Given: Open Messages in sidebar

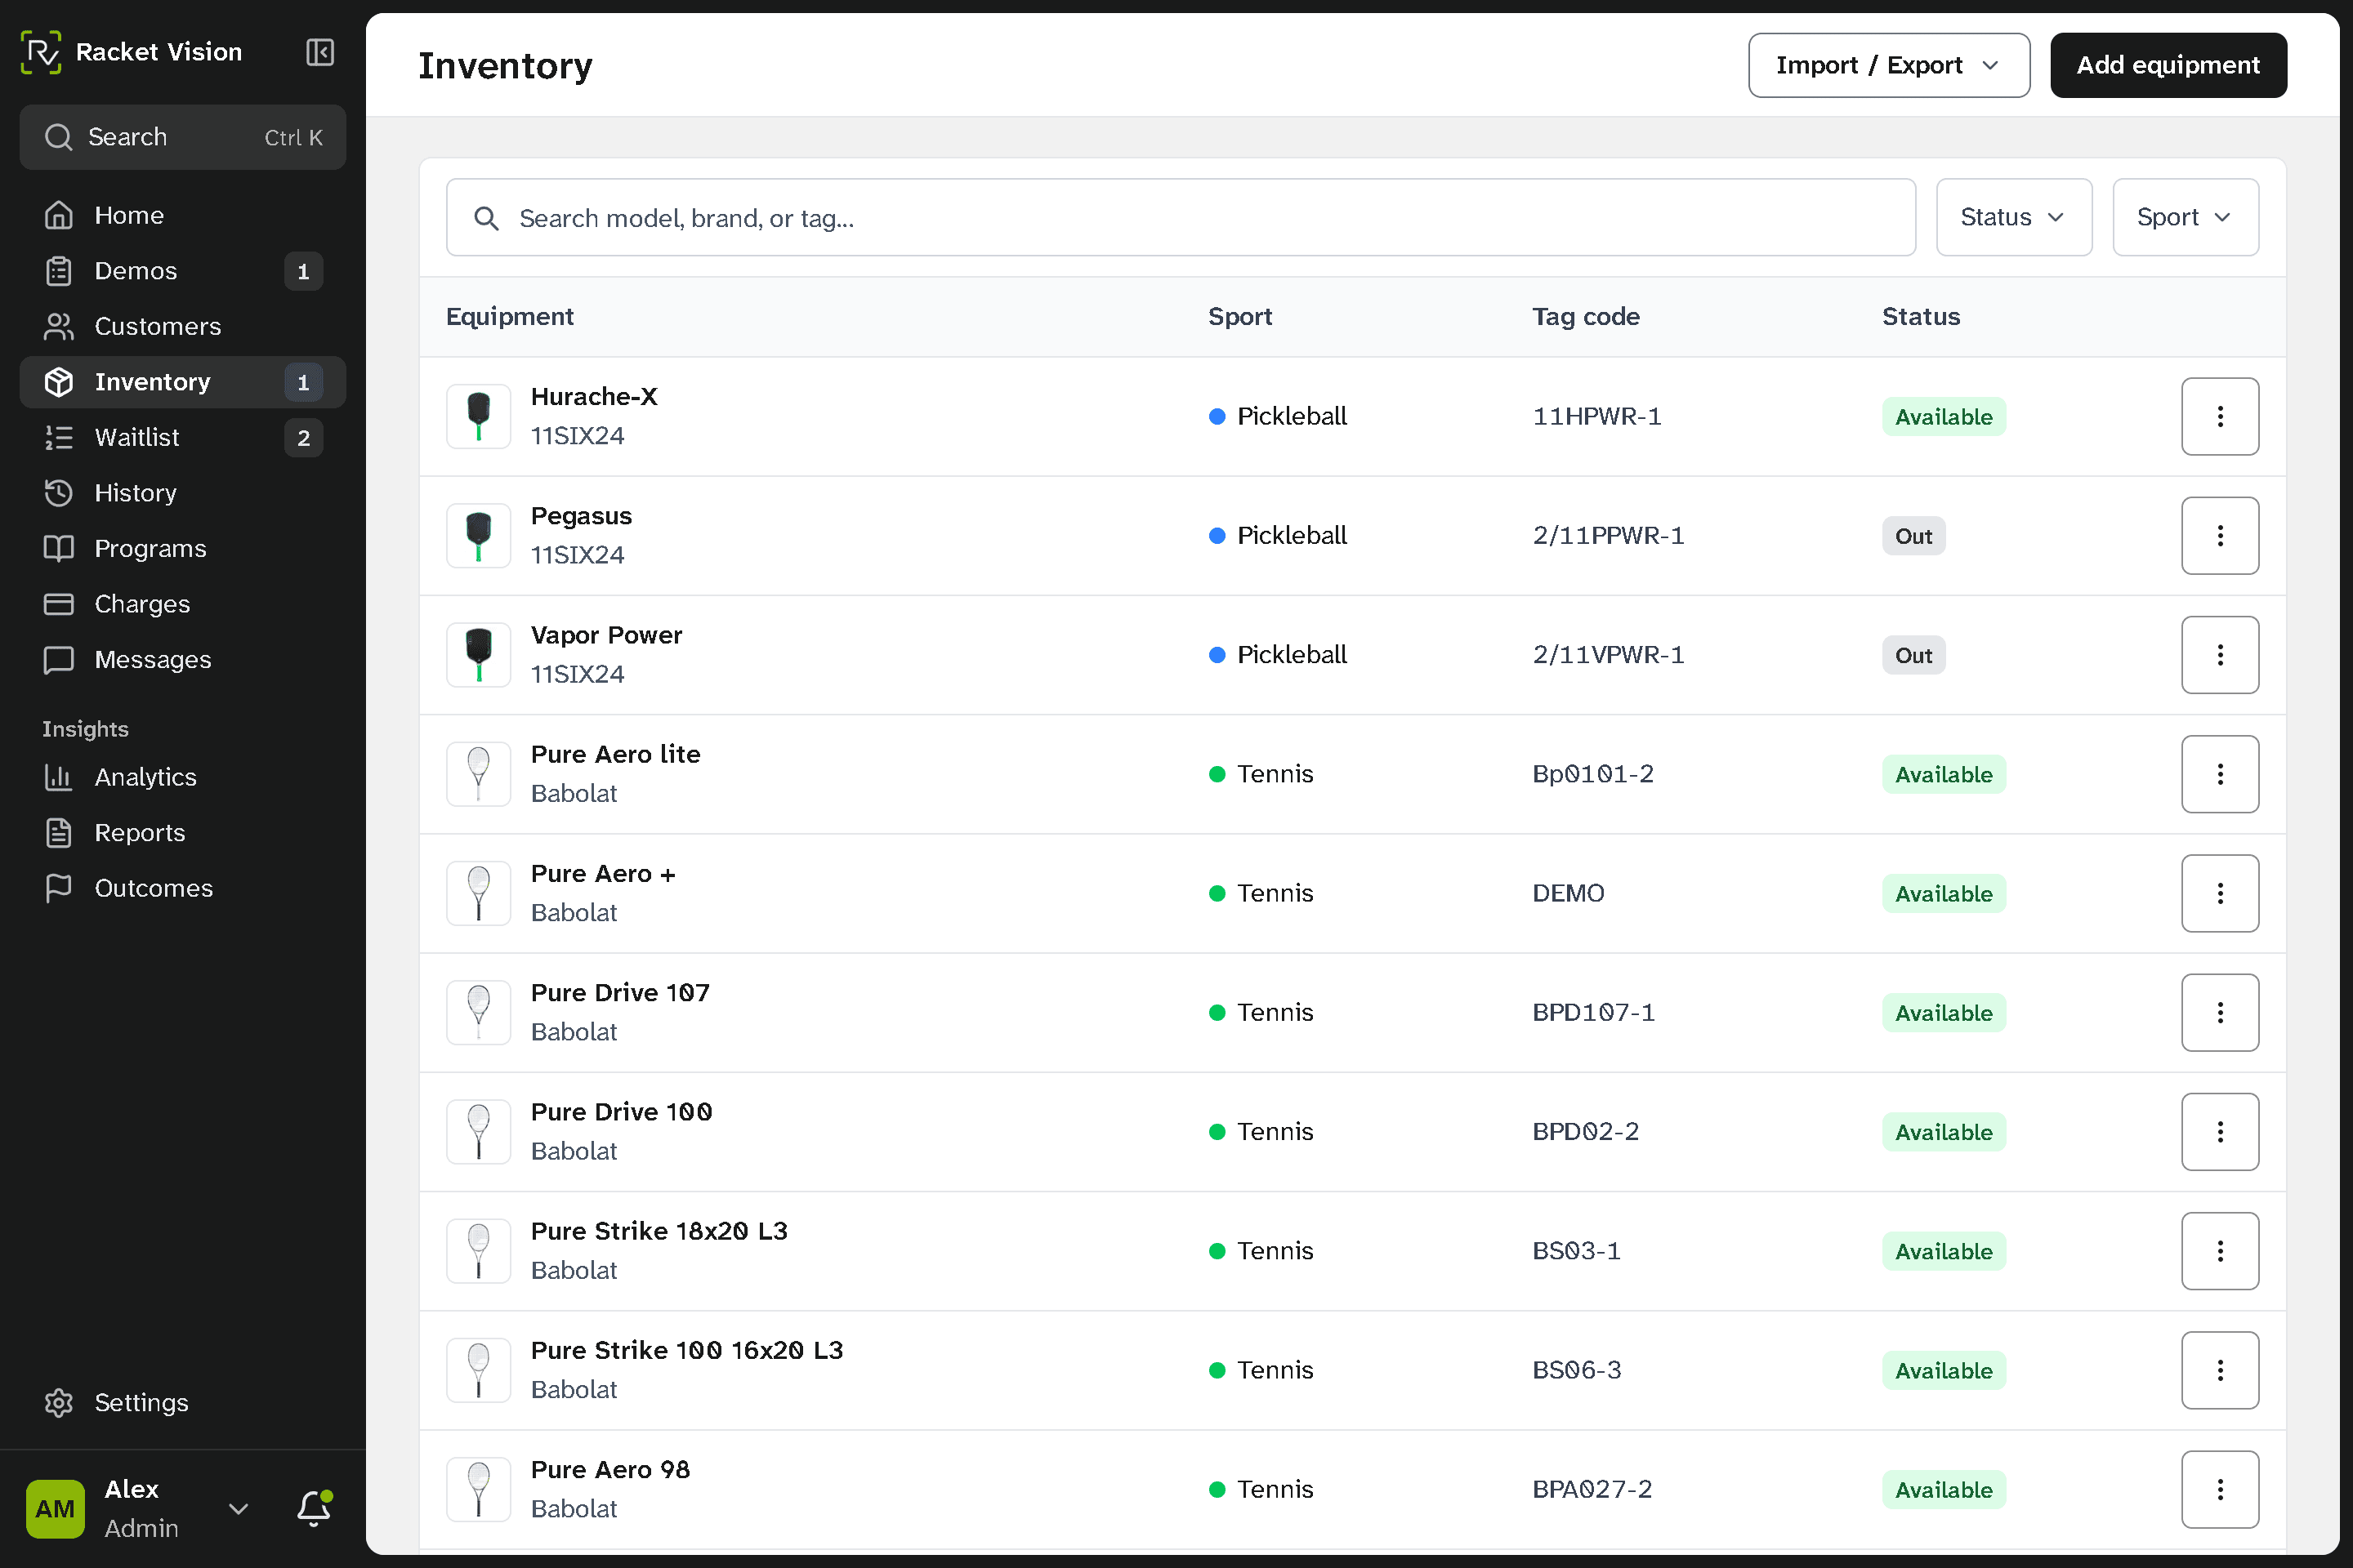Looking at the screenshot, I should tap(183, 659).
